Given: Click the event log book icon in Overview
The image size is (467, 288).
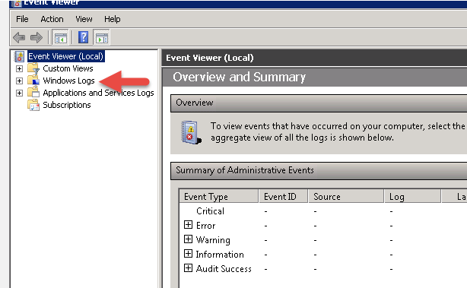Looking at the screenshot, I should pyautogui.click(x=191, y=132).
